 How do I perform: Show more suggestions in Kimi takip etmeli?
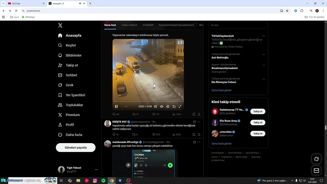coord(222,144)
